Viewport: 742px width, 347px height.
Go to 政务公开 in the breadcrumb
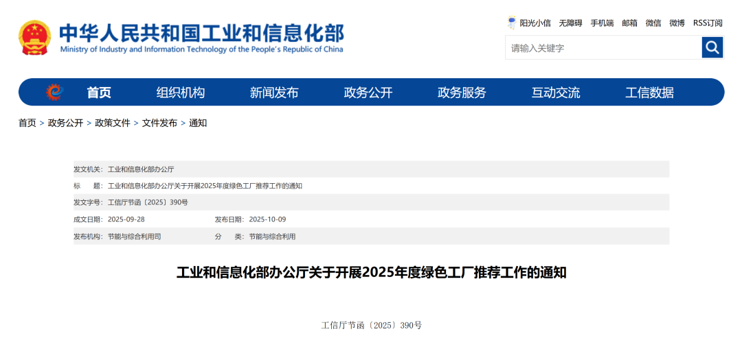coord(65,123)
